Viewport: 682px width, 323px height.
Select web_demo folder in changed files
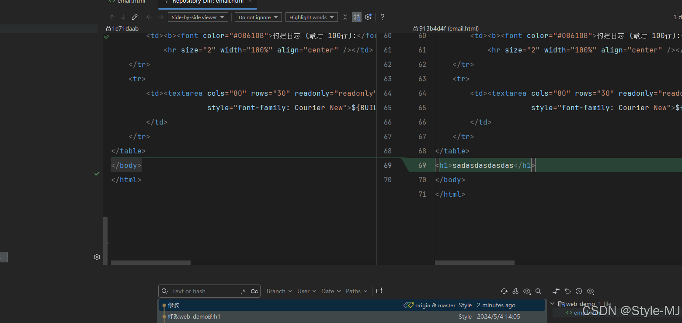[x=580, y=304]
